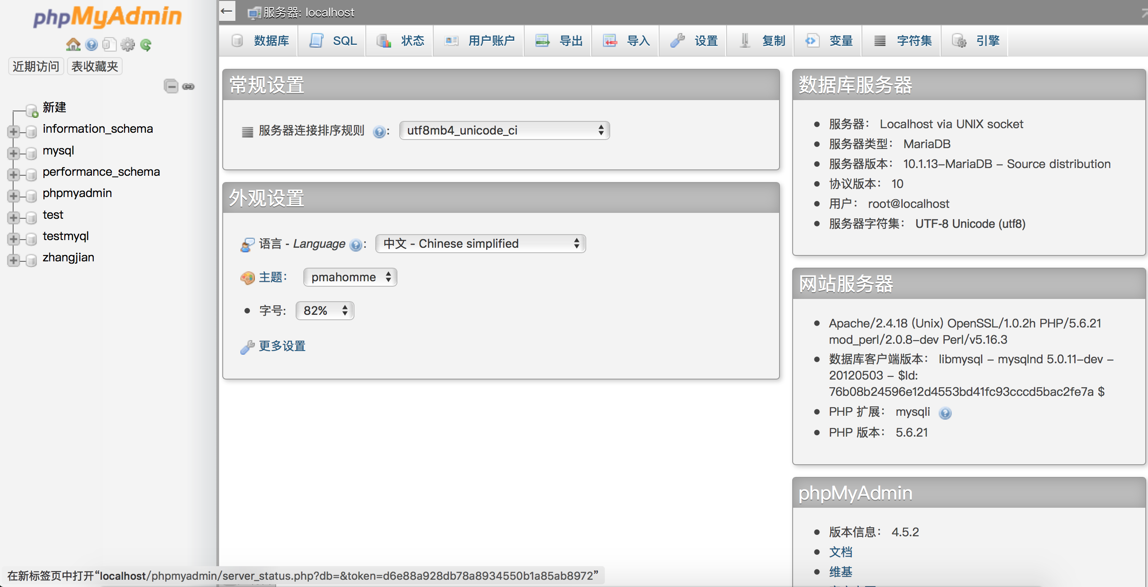
Task: Open the 82% font size dropdown
Action: coord(325,311)
